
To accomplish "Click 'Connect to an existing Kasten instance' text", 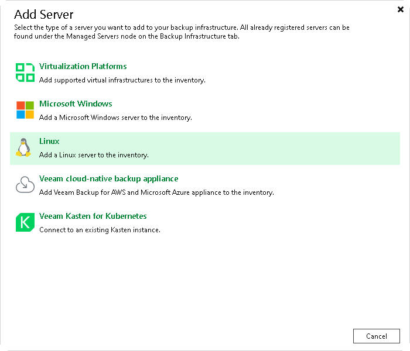I will pos(100,230).
